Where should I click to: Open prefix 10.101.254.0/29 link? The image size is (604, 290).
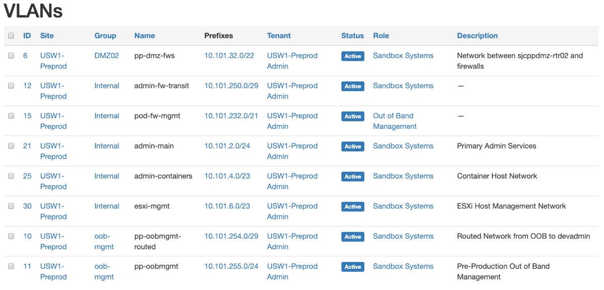231,236
